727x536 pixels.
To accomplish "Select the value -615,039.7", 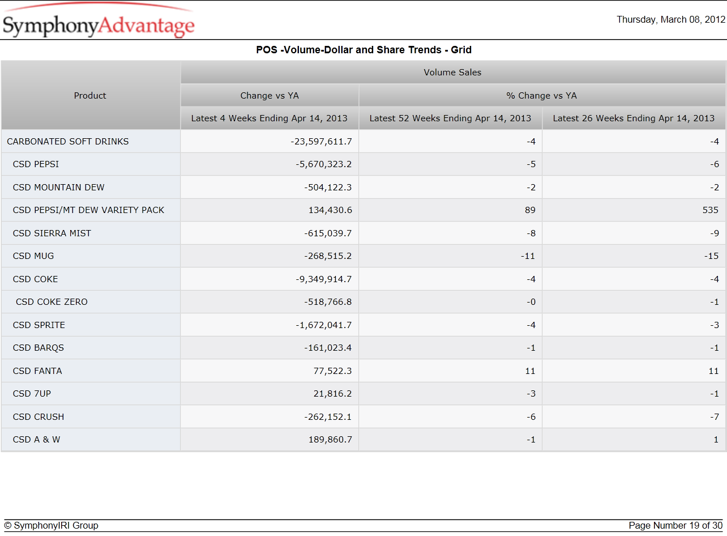I will [328, 233].
